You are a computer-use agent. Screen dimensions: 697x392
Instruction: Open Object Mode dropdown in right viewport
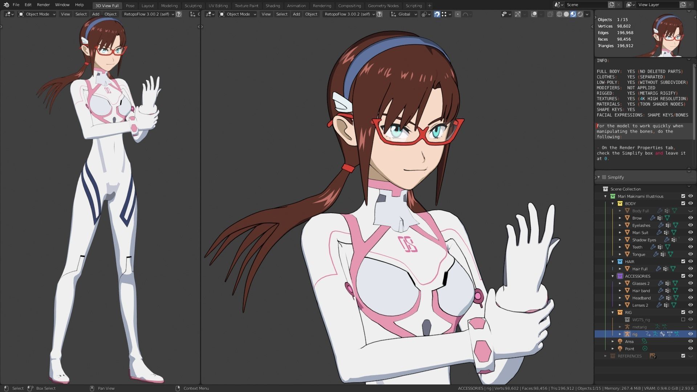click(238, 14)
